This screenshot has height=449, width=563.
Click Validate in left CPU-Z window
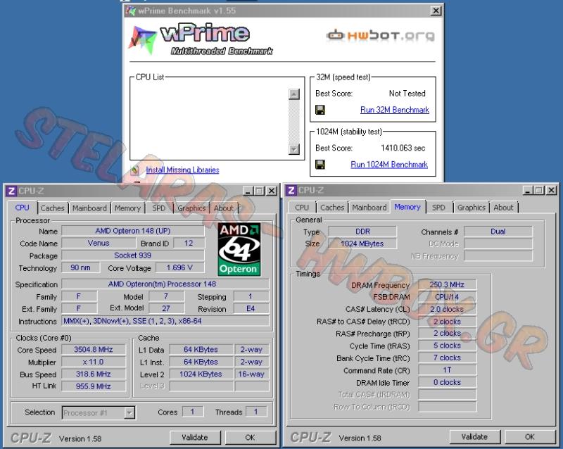[195, 438]
